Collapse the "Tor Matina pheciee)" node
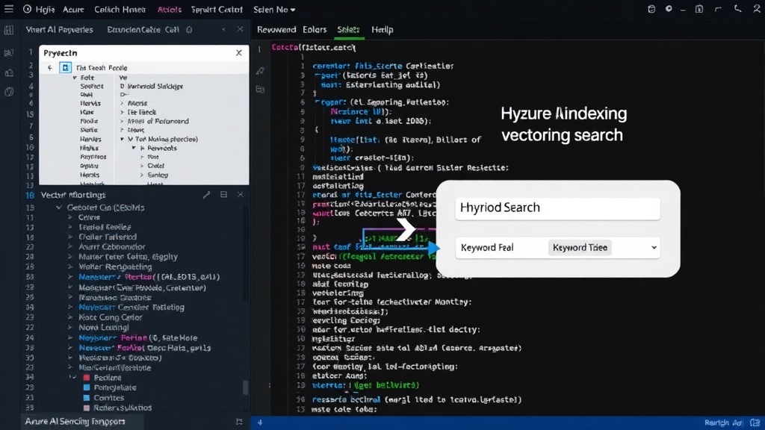The height and width of the screenshot is (430, 765). tap(122, 140)
